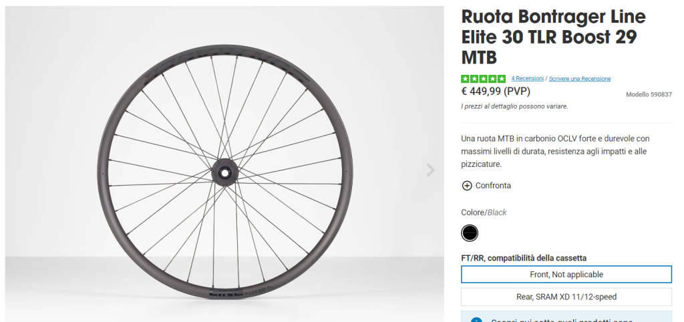Click 'Scrivere una Recensione' link
684x322 pixels.
click(580, 79)
